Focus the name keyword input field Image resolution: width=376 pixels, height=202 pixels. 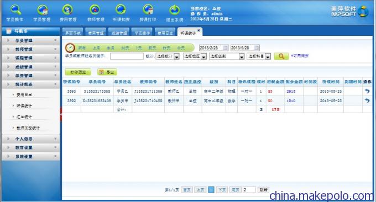pyautogui.click(x=127, y=56)
